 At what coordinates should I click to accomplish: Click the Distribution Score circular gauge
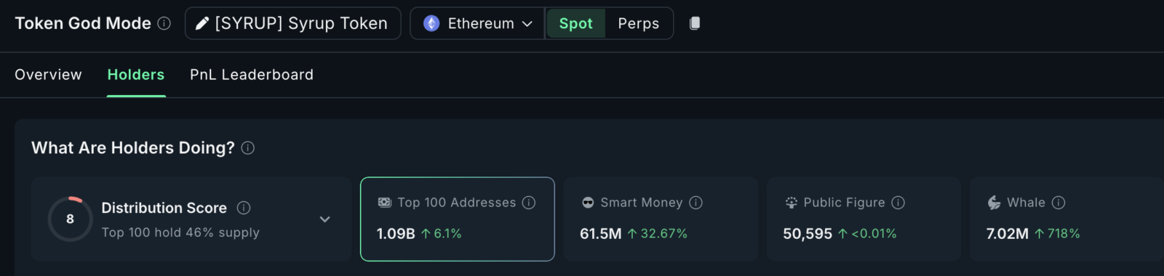[x=71, y=219]
